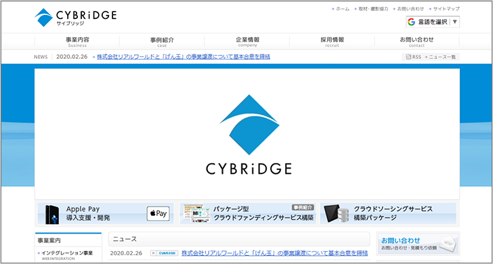The height and width of the screenshot is (264, 493).
Task: Open the お問い合わせ contact menu
Action: pos(417,41)
